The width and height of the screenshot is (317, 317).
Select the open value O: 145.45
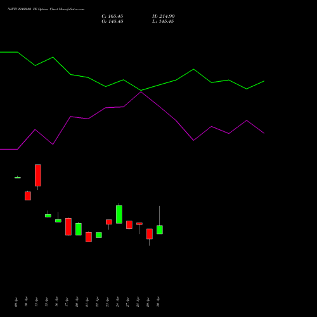[112, 22]
